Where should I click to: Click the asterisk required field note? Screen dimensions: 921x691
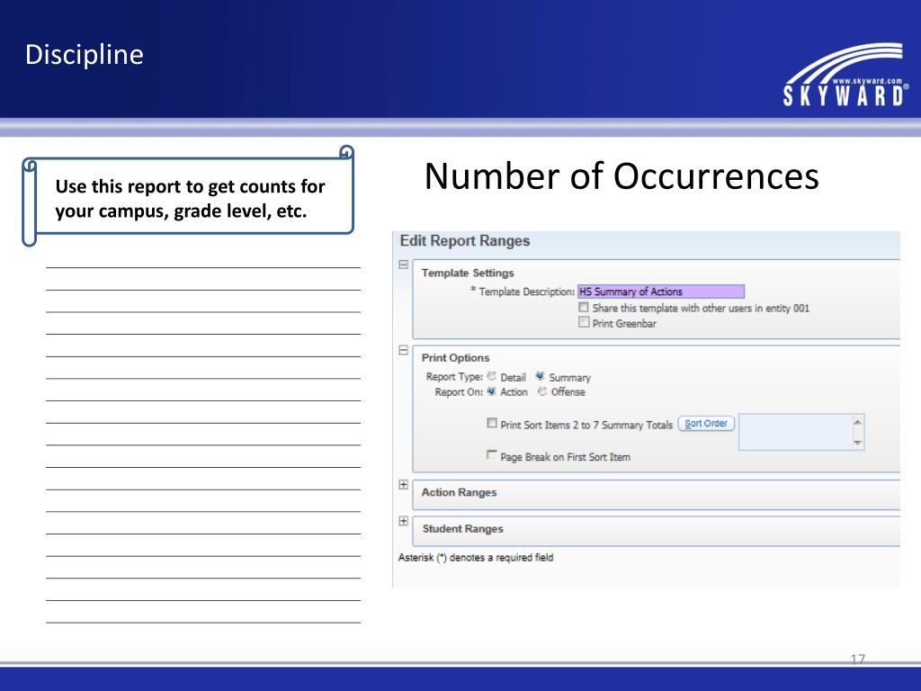pos(476,557)
